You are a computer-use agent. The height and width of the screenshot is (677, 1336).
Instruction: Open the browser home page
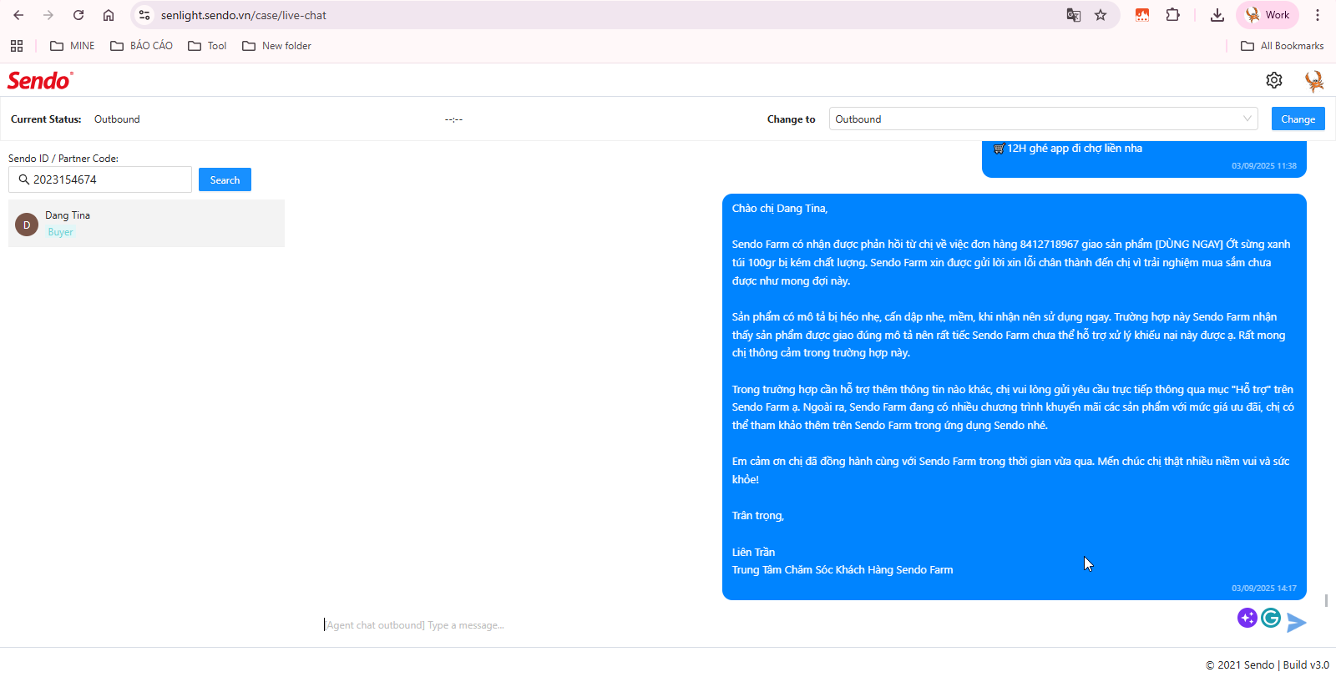[x=109, y=15]
